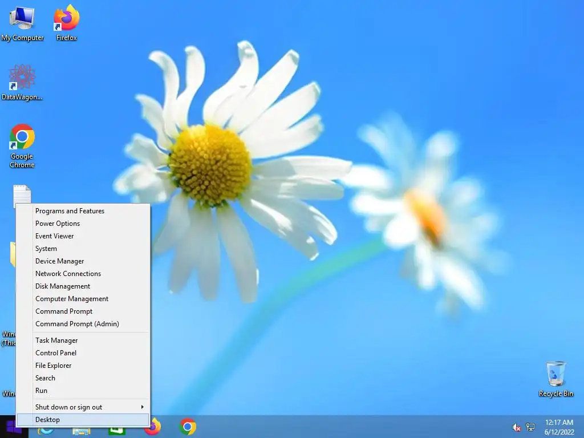584x438 pixels.
Task: Open the green Store taskbar icon
Action: [116, 431]
